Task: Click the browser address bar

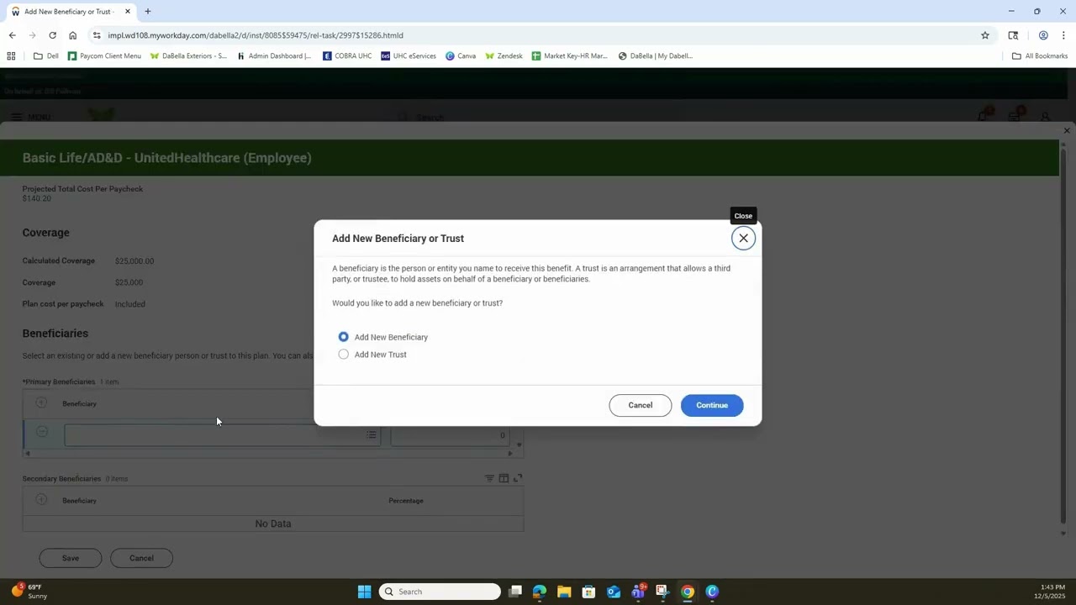Action: 538,35
